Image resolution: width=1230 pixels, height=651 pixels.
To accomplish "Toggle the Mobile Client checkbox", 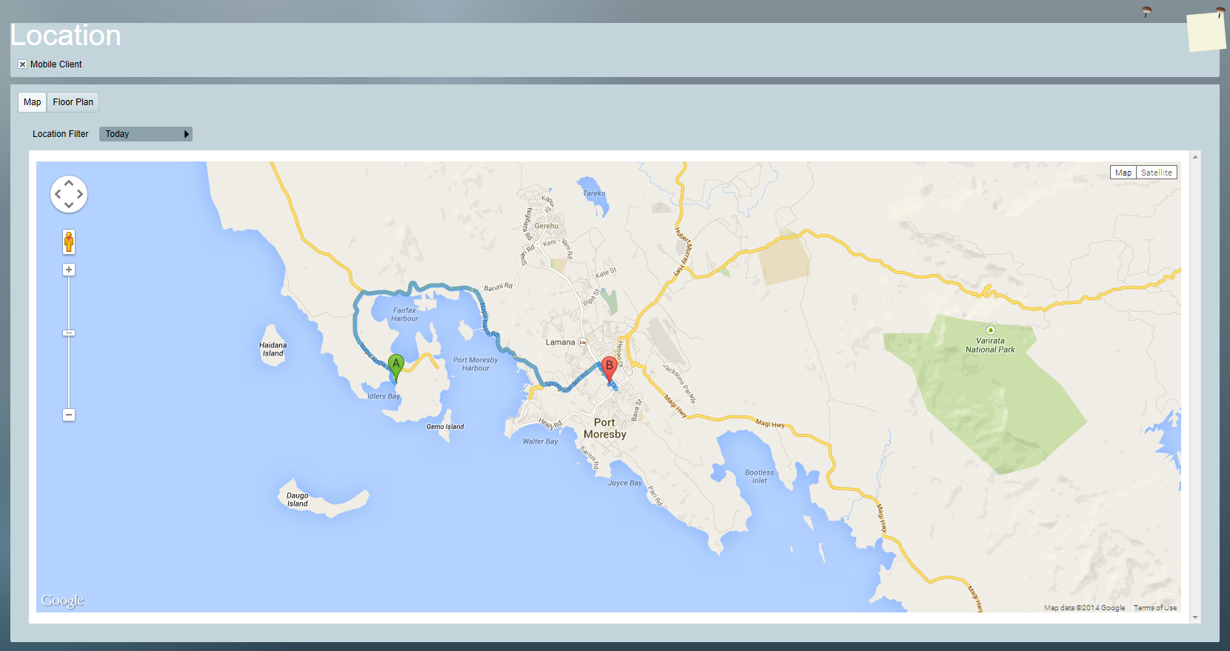I will pos(22,64).
